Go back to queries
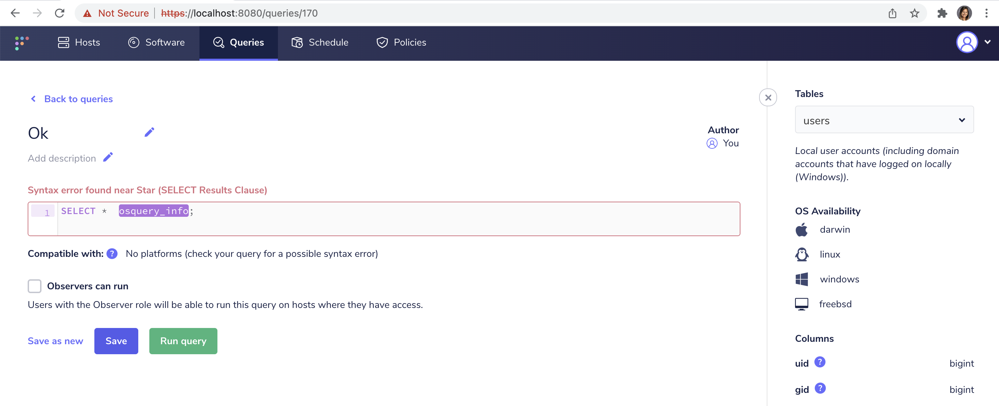 (71, 99)
